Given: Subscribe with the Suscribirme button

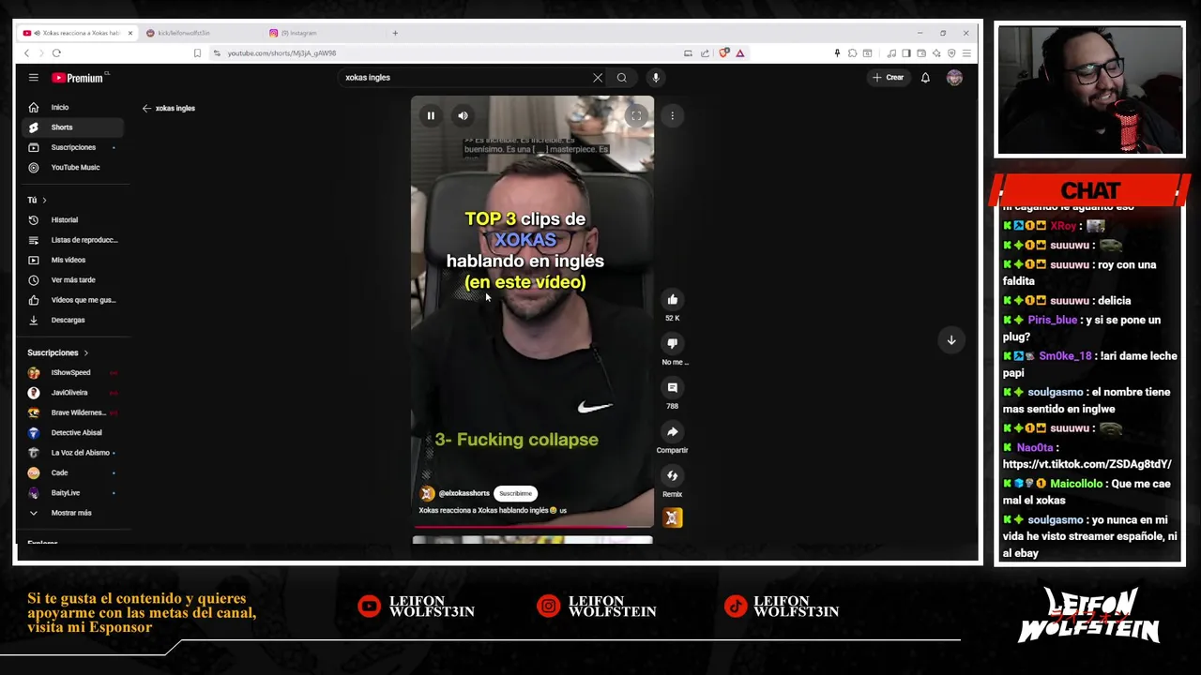Looking at the screenshot, I should tap(515, 493).
